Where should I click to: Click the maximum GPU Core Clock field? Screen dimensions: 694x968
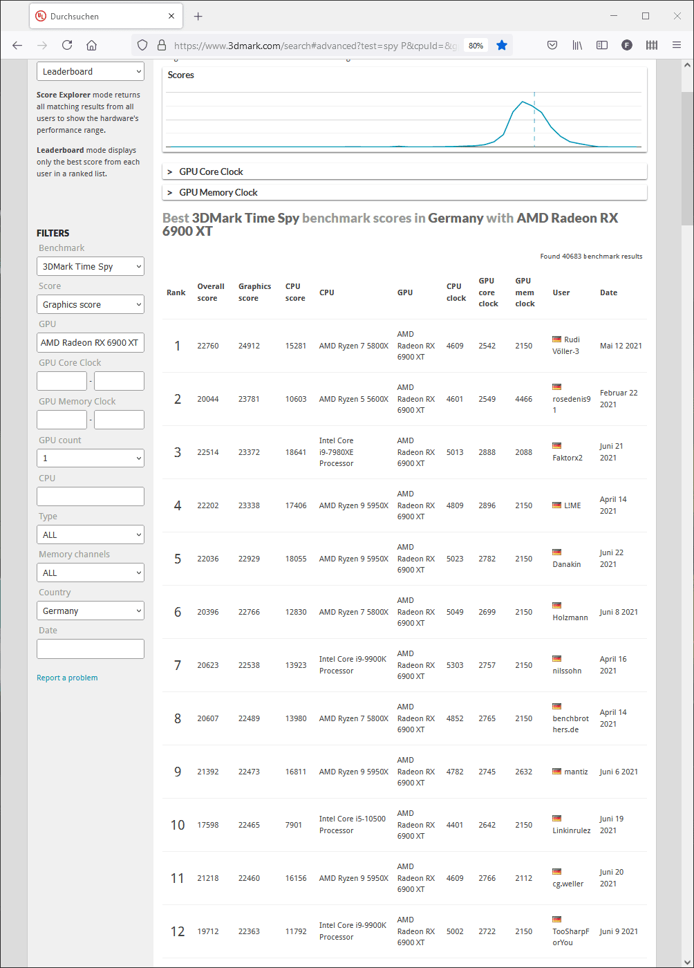click(x=119, y=381)
